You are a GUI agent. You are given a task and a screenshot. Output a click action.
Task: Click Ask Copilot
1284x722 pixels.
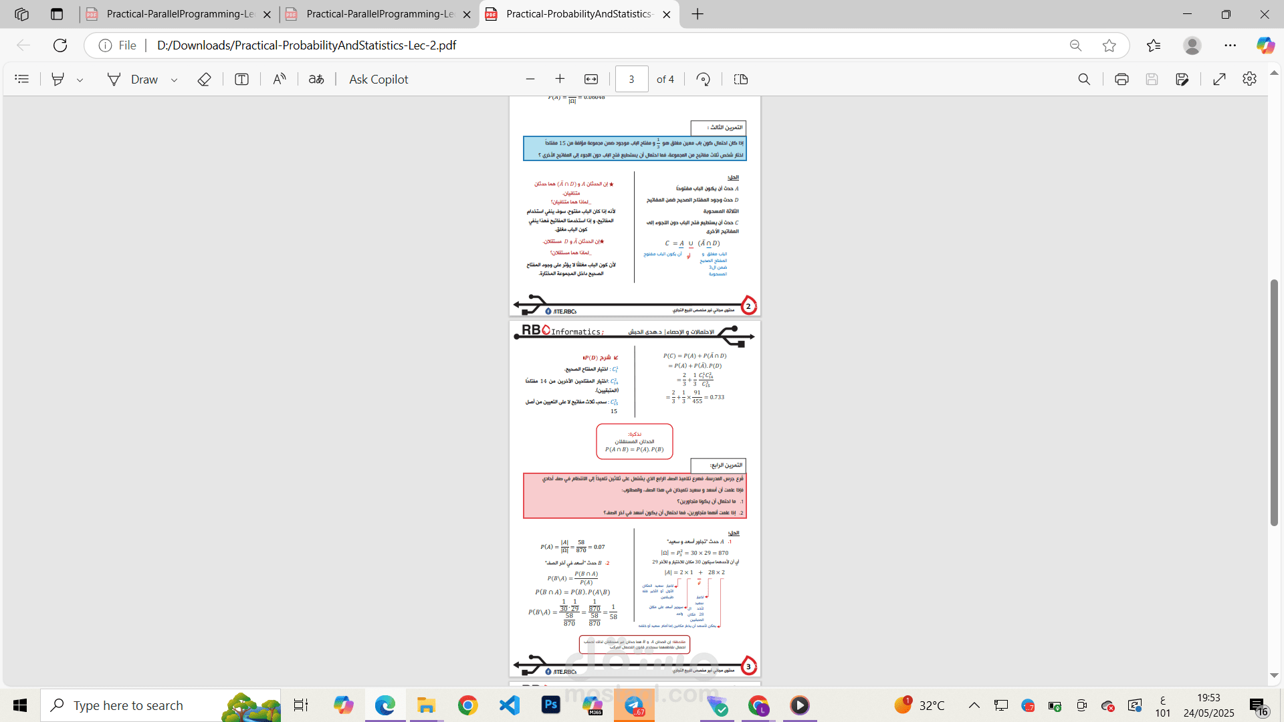pos(379,79)
